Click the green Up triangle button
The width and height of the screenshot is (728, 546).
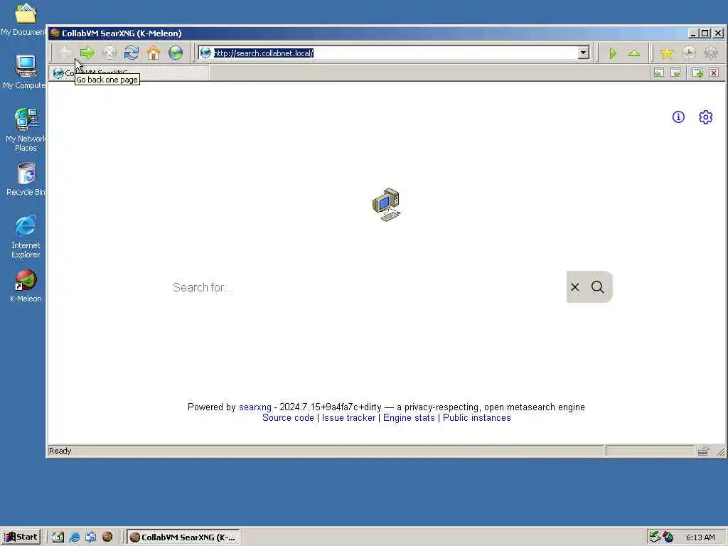pos(634,53)
